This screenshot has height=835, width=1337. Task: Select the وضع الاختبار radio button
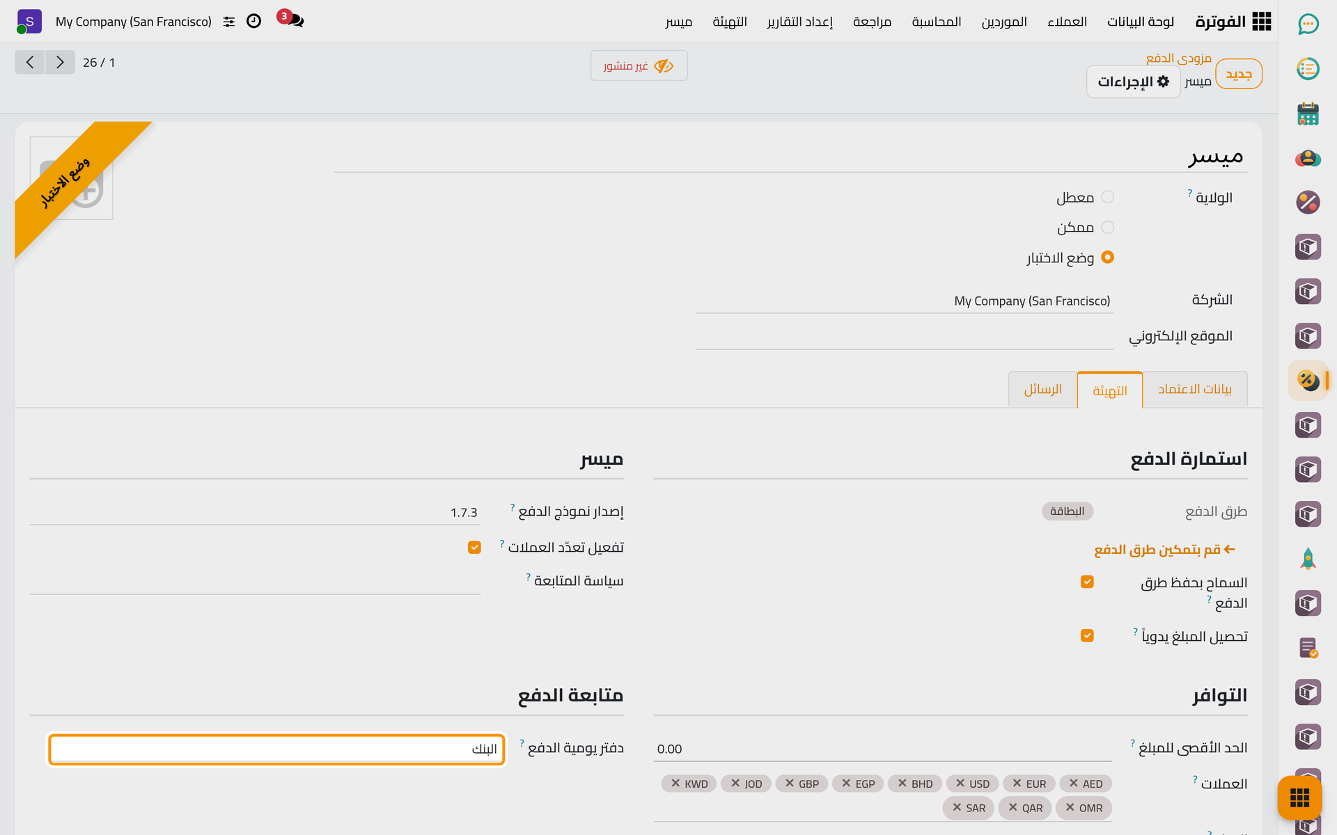tap(1108, 257)
